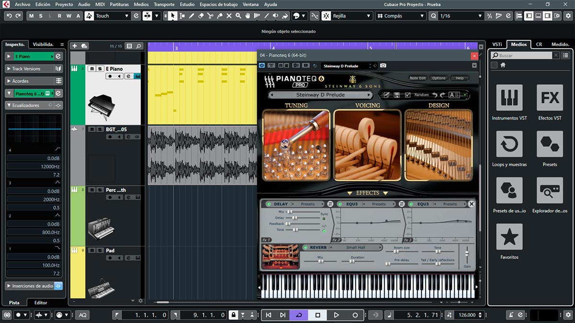
Task: Select the Mute X tool
Action: (229, 16)
